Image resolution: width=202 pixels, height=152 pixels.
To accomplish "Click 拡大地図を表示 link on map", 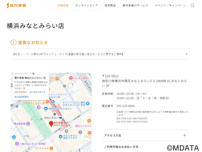I will click(21, 97).
